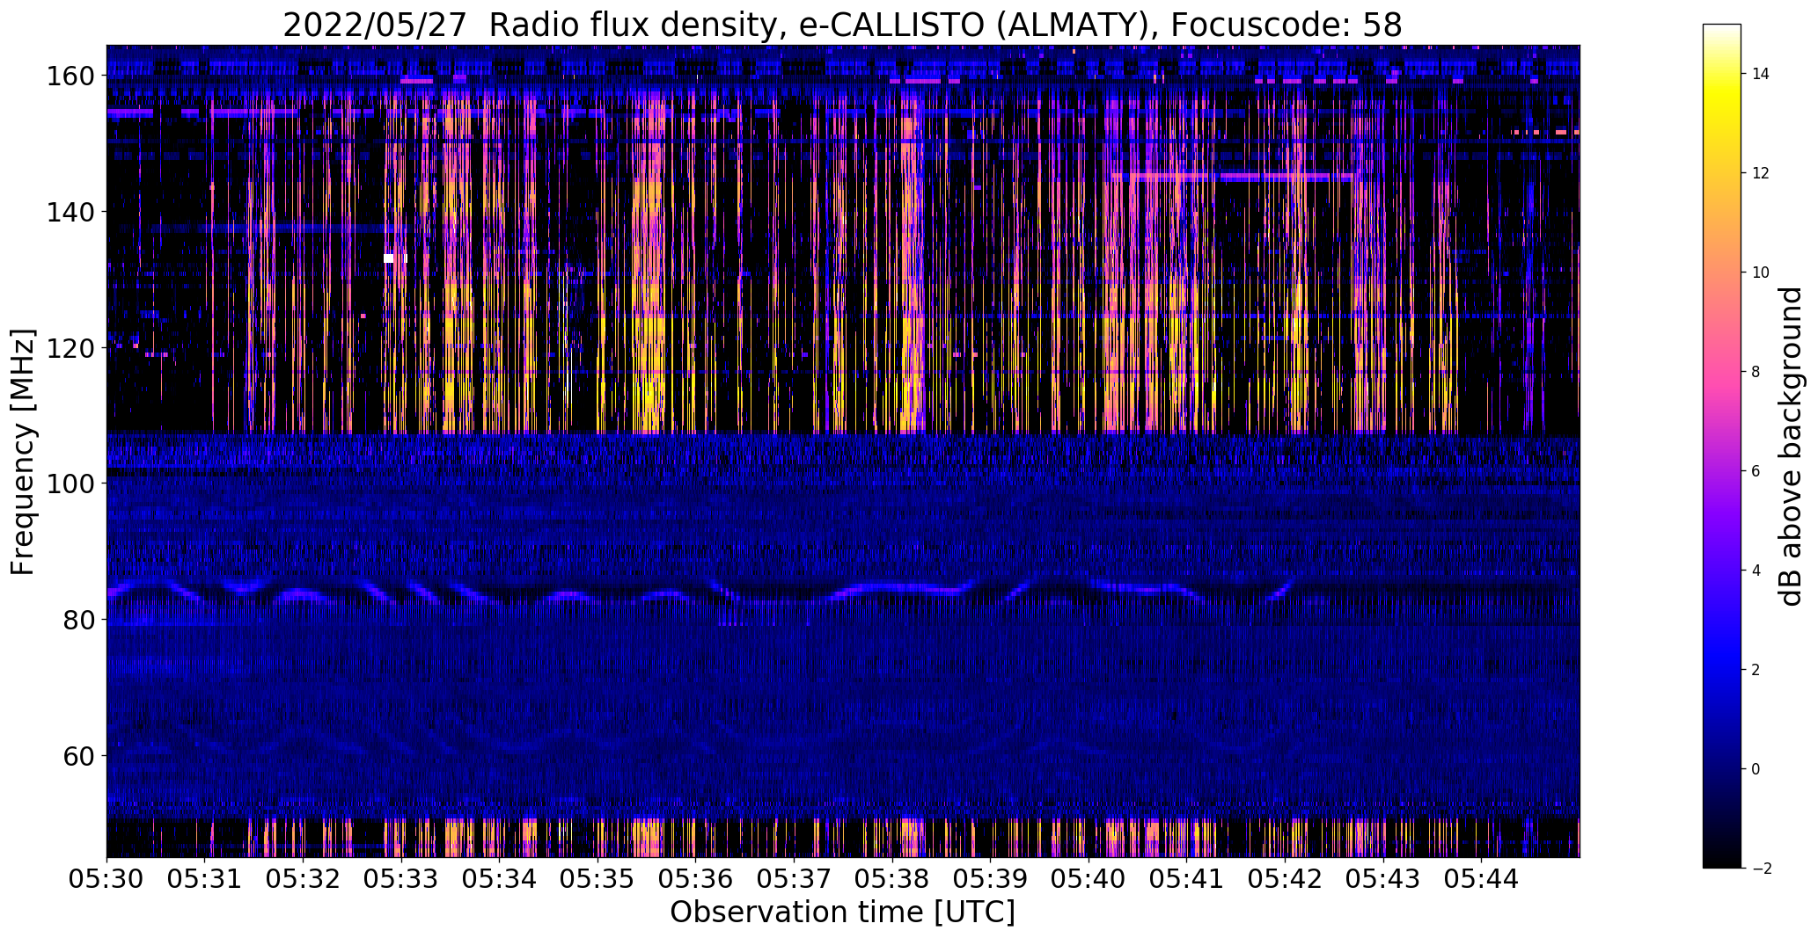Click the 120 frequency tick label

pos(70,348)
